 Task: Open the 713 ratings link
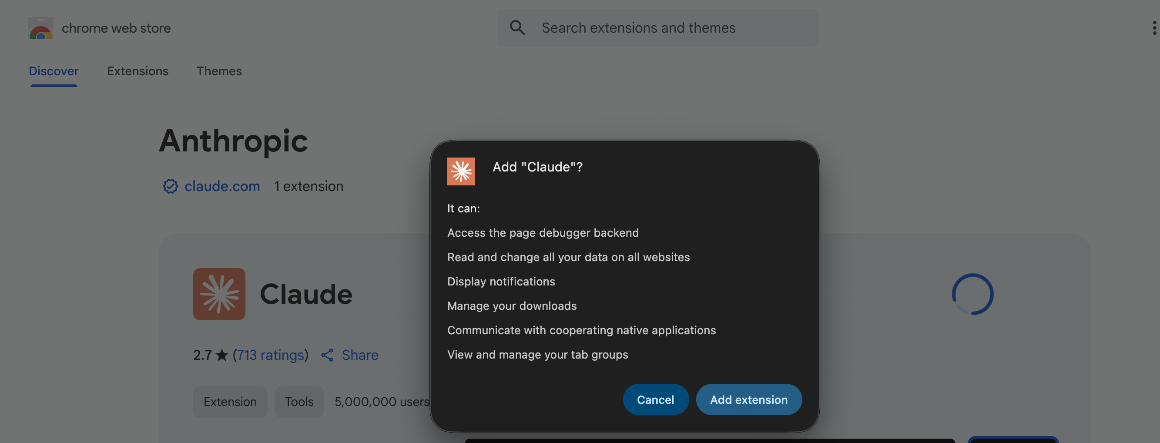(271, 355)
